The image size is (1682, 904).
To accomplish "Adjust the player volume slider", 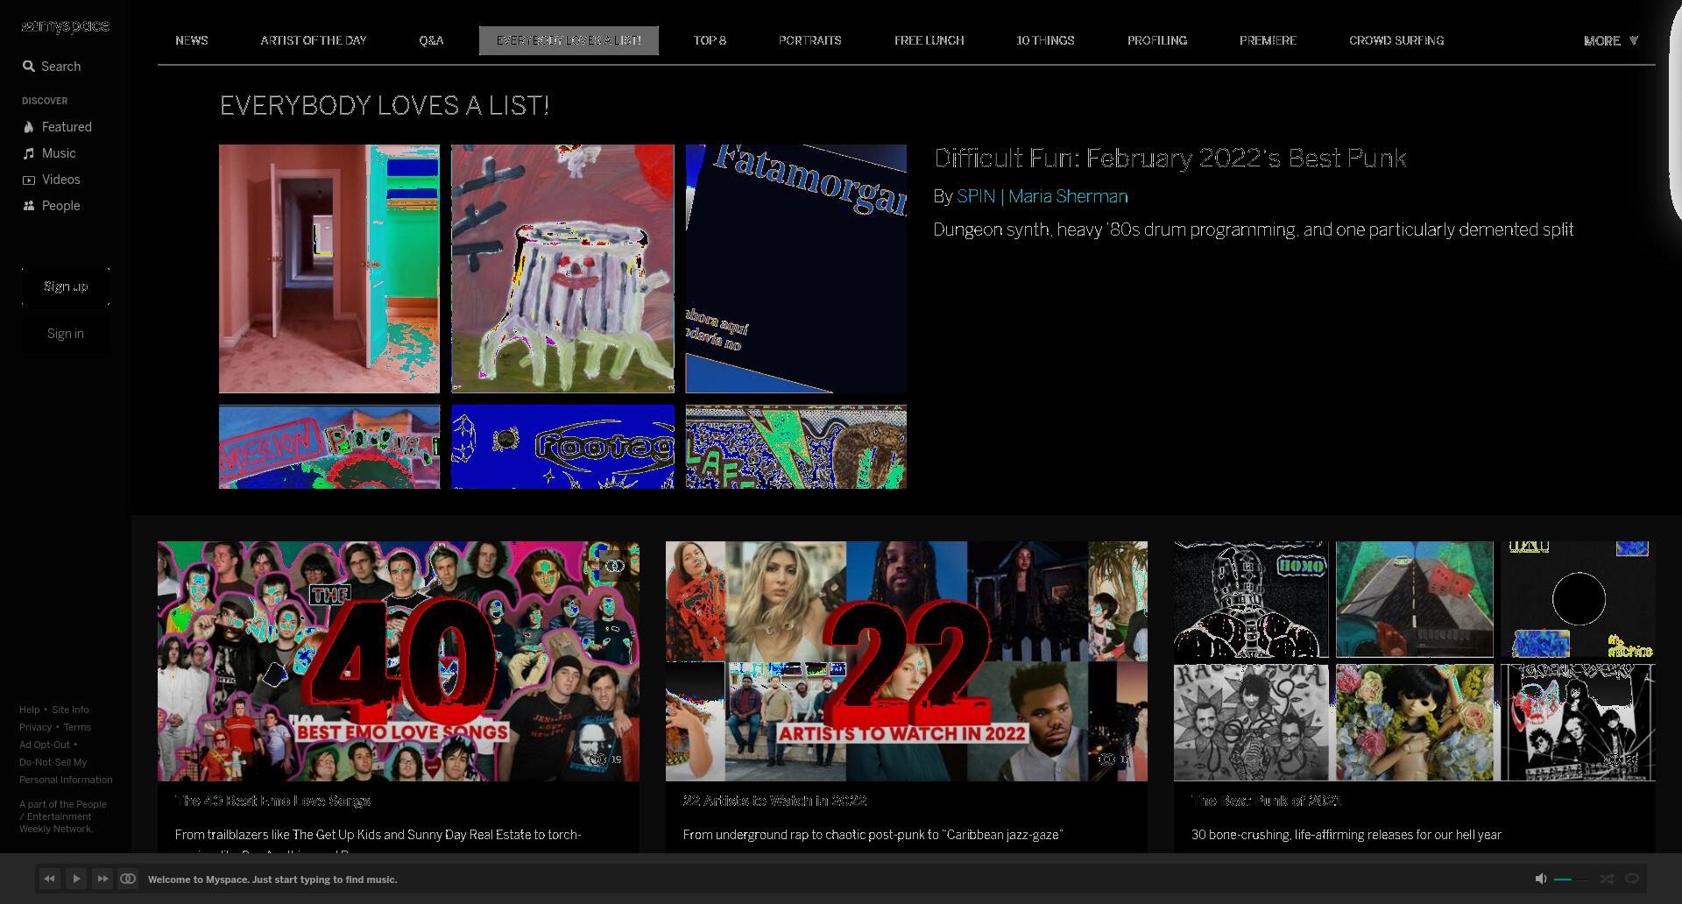I will [1572, 879].
